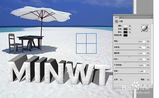Click the 折射 (refraction) slider handle

pyautogui.click(x=115, y=74)
